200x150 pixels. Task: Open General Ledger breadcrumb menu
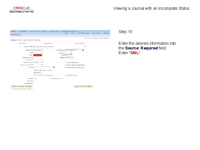pos(35,31)
